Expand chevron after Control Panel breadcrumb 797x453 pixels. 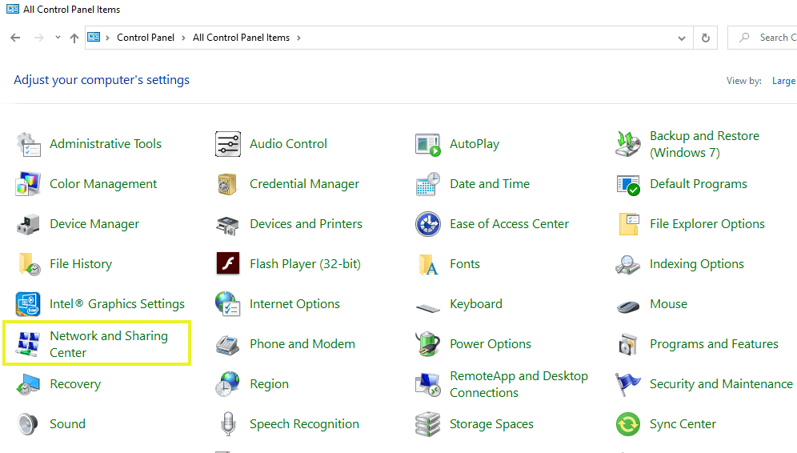pos(183,38)
